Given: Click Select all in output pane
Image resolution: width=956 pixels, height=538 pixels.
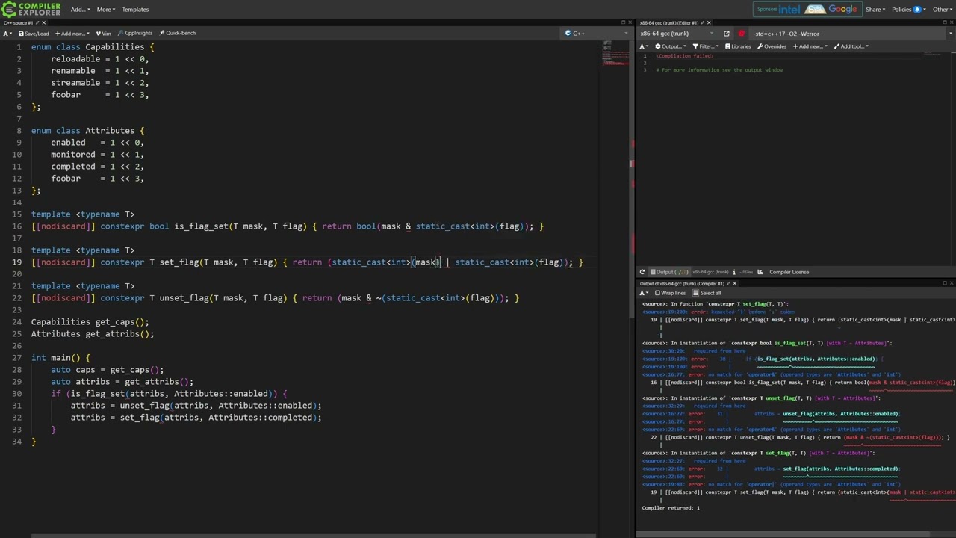Looking at the screenshot, I should click(707, 293).
